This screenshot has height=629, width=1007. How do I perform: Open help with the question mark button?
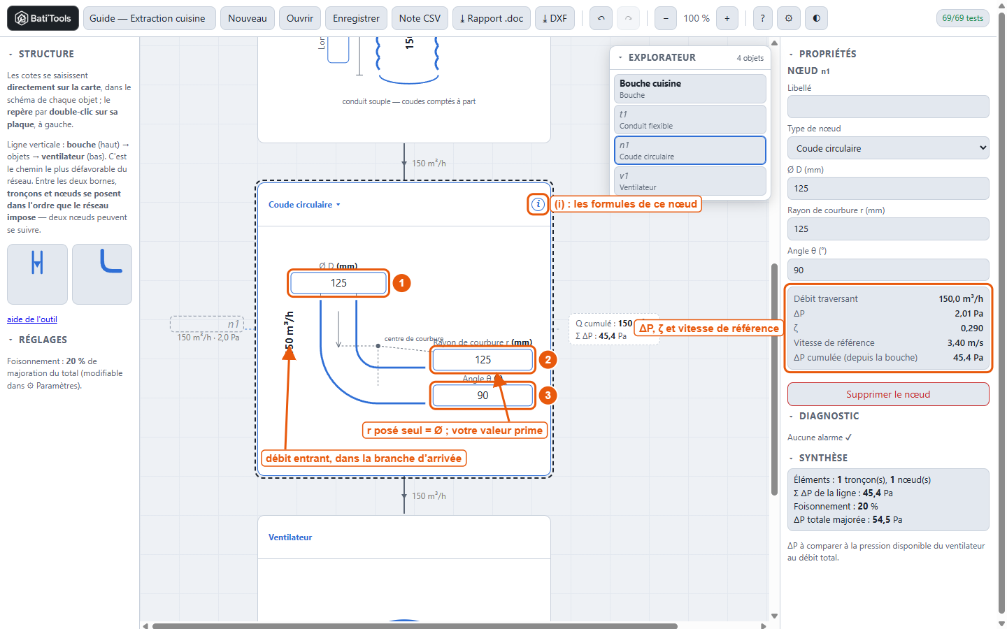point(763,18)
